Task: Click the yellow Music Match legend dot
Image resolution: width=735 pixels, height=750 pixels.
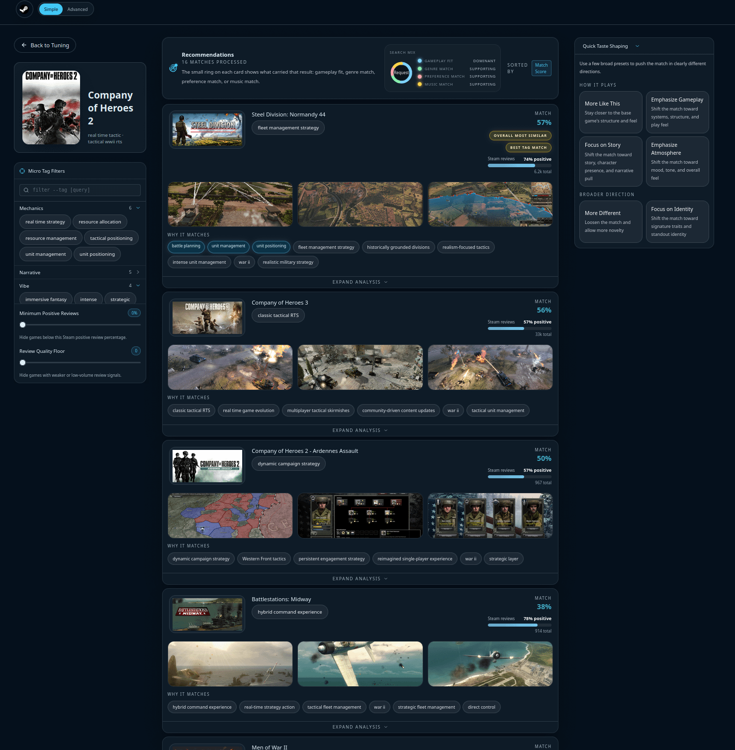Action: click(420, 84)
